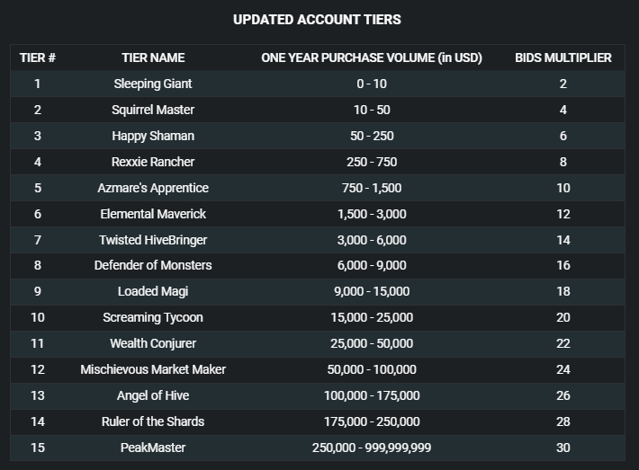Click the Sleeping Giant tier name
Viewport: 639px width, 470px height.
(x=153, y=84)
